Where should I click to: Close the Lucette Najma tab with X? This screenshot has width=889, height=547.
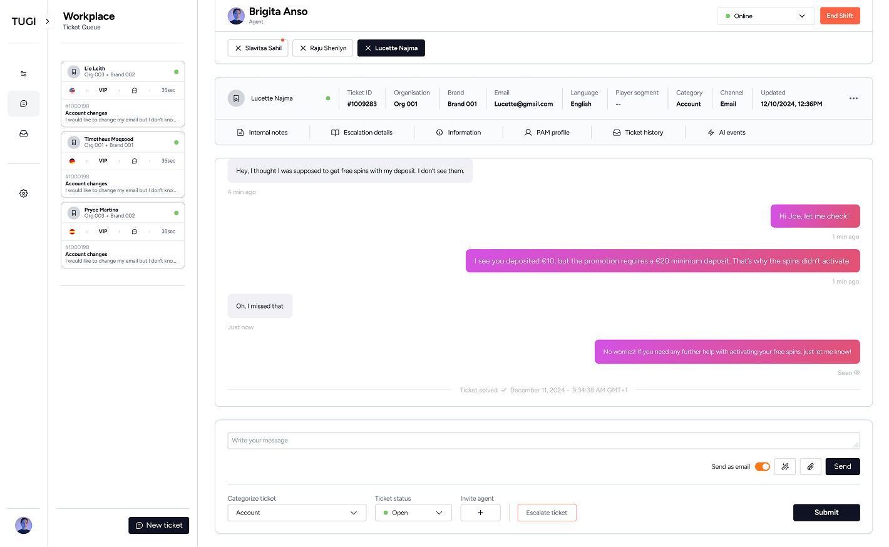click(368, 48)
